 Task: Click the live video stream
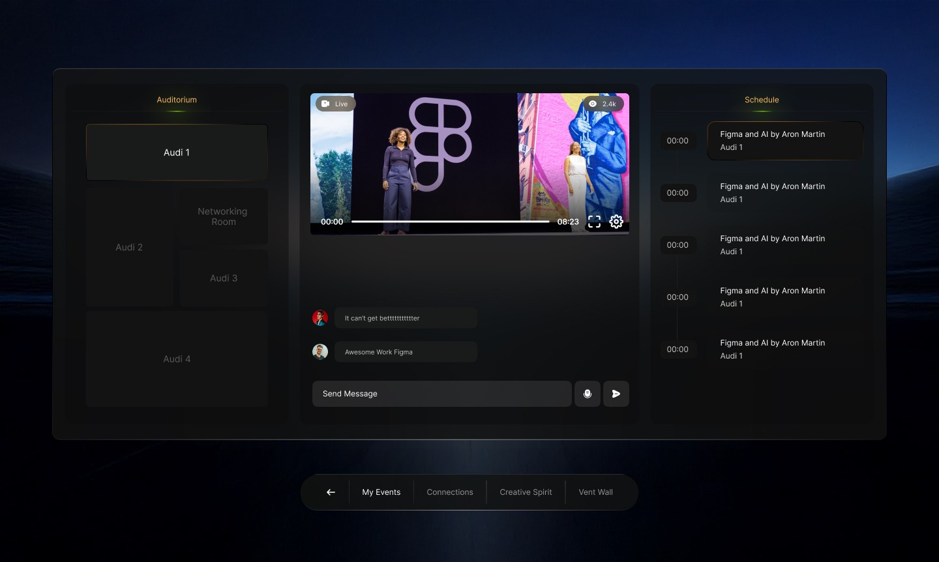point(469,164)
